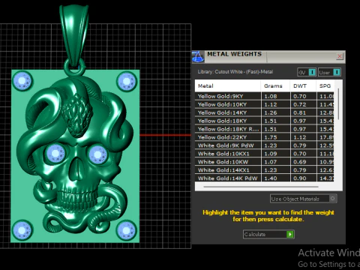Select the Yellow Gold:18KY R... row
Viewport: 360px width, 270px height.
[265, 129]
